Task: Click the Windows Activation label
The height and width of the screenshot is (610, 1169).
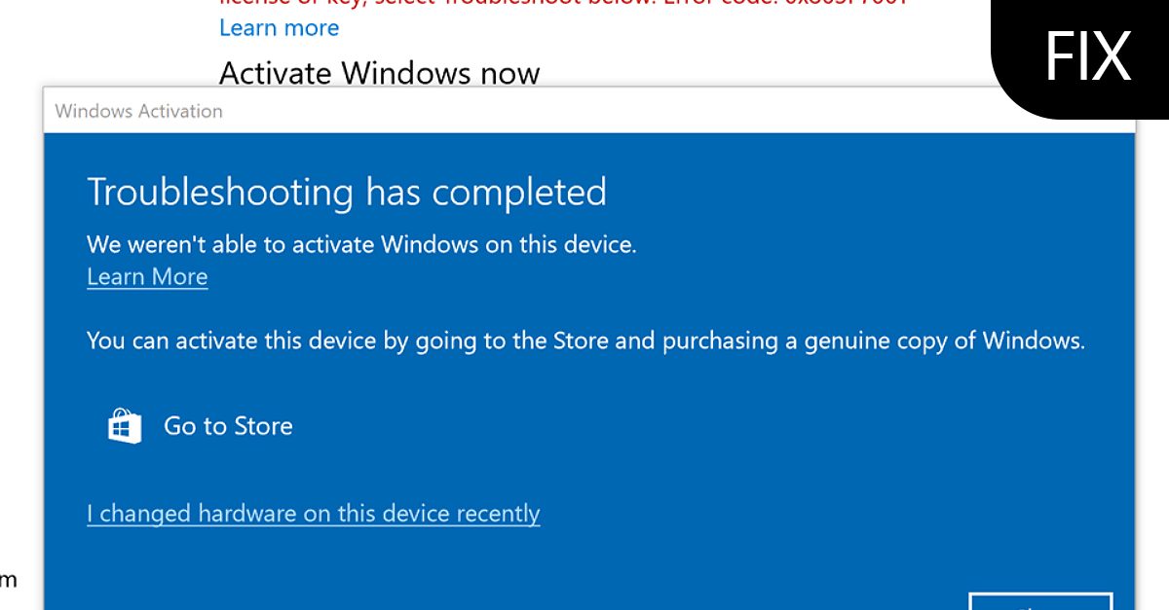Action: coord(137,111)
